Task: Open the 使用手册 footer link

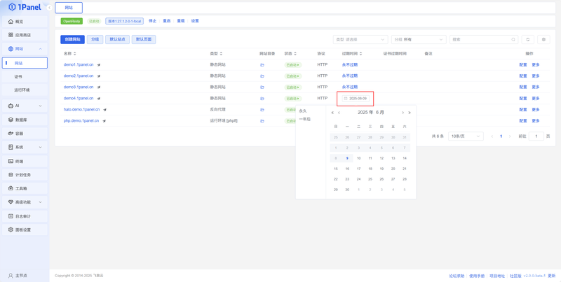Action: (477, 276)
